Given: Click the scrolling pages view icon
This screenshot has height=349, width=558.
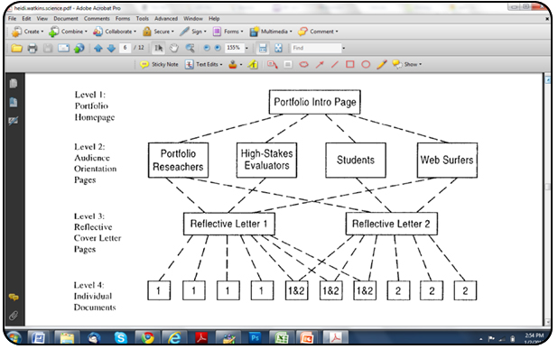Looking at the screenshot, I should pos(263,48).
